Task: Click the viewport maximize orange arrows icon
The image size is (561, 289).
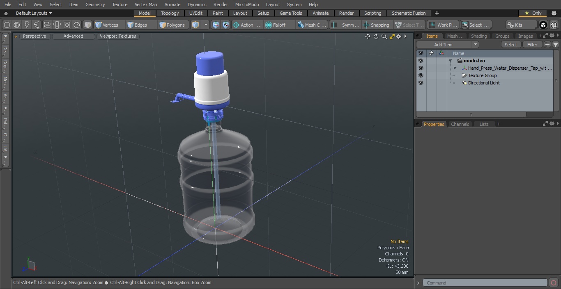Action: click(x=392, y=36)
